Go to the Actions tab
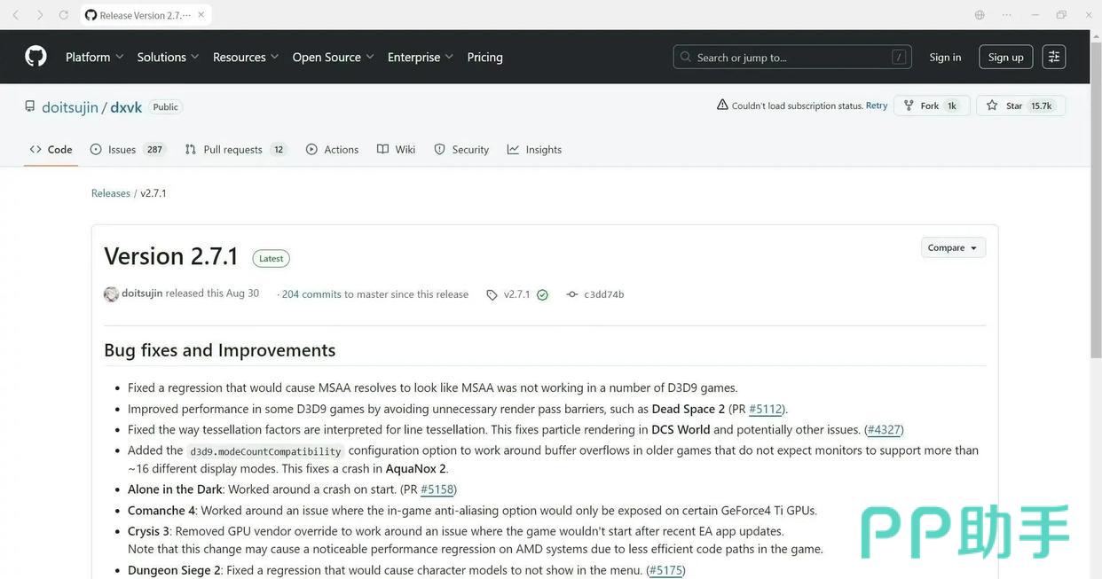This screenshot has width=1102, height=579. click(x=333, y=150)
